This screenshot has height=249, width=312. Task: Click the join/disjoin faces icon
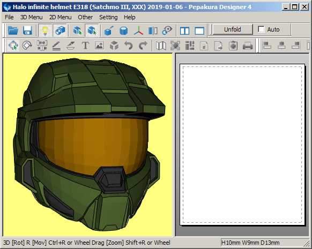pos(42,46)
